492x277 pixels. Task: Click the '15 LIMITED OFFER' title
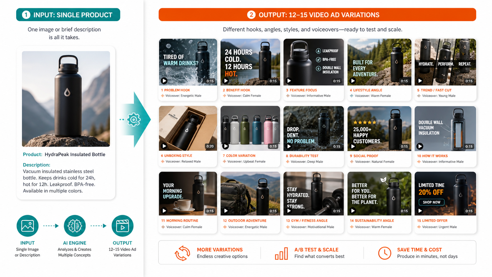click(x=432, y=221)
